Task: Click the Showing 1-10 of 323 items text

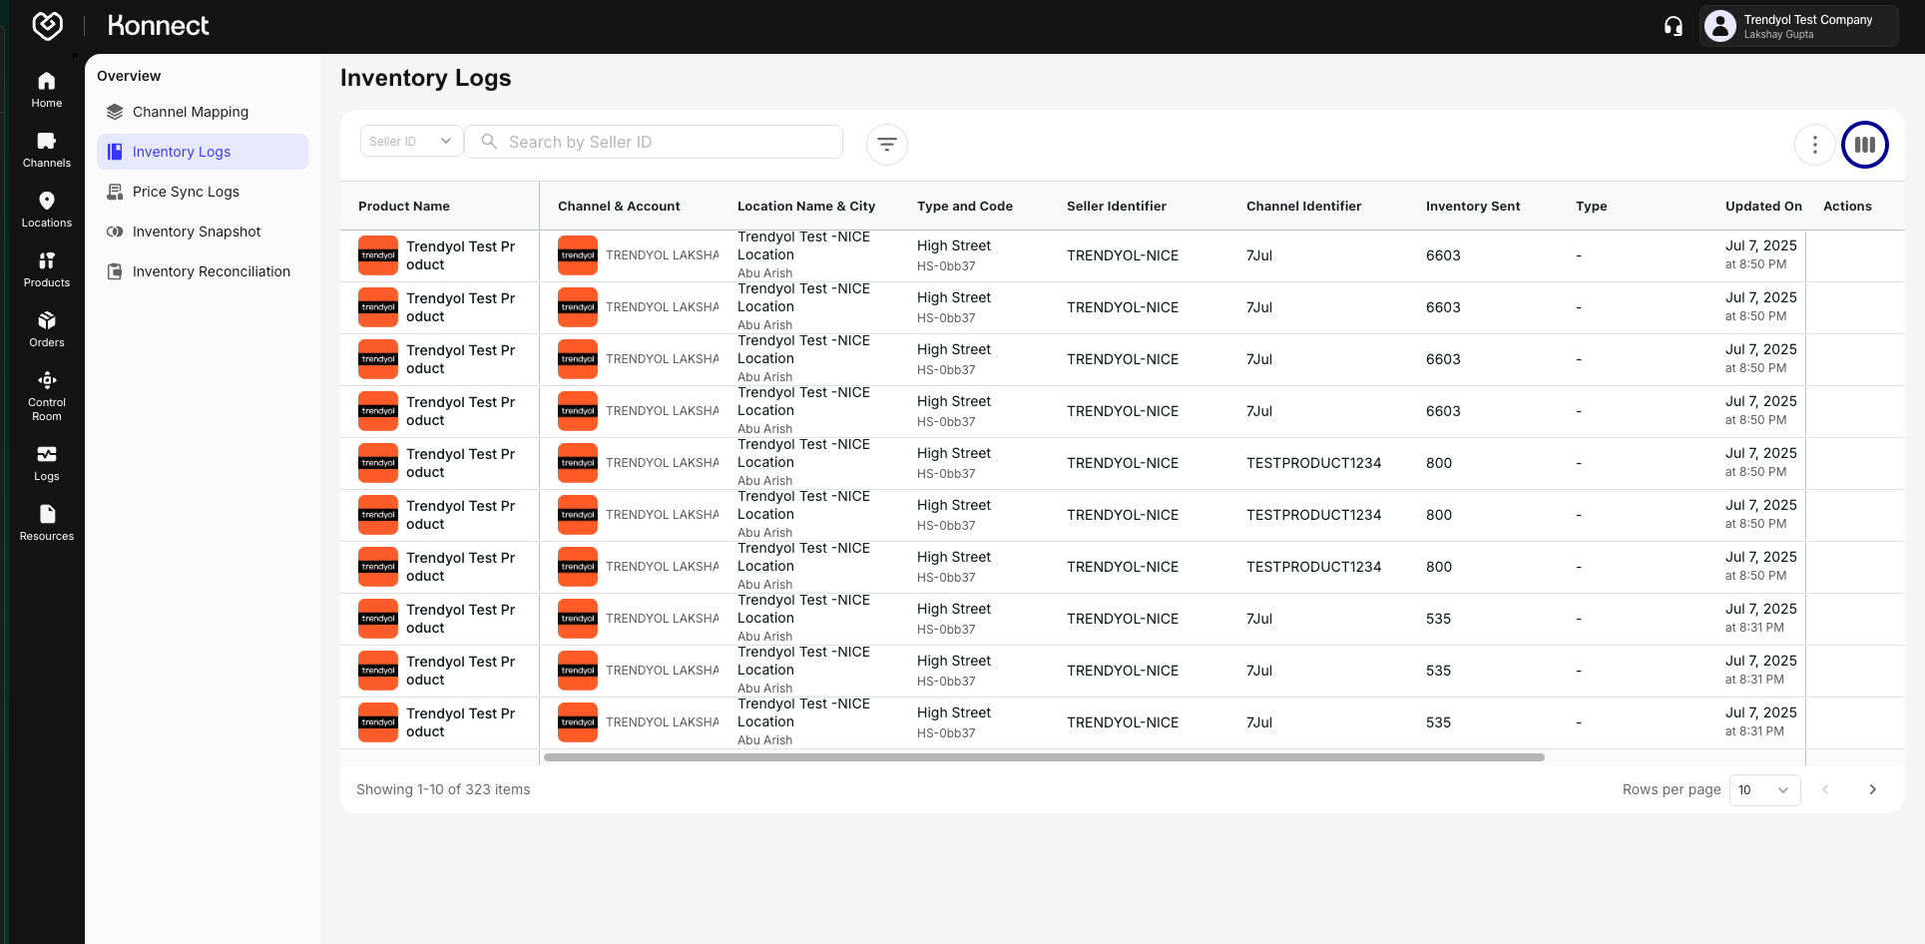Action: pos(443,789)
